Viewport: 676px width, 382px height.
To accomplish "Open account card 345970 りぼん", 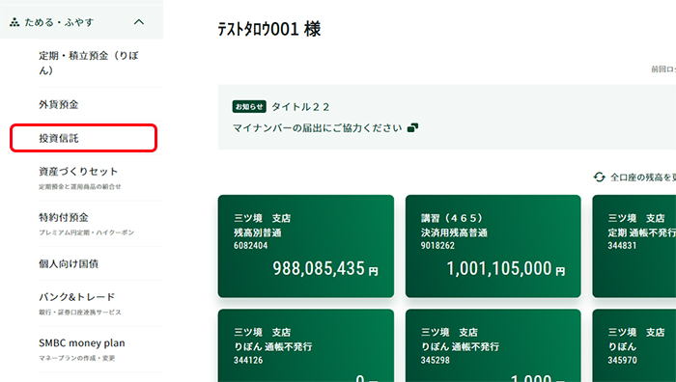I will pyautogui.click(x=634, y=345).
